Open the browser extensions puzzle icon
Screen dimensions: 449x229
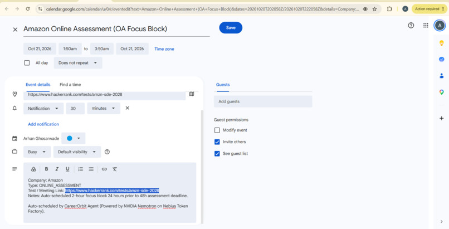point(389,9)
